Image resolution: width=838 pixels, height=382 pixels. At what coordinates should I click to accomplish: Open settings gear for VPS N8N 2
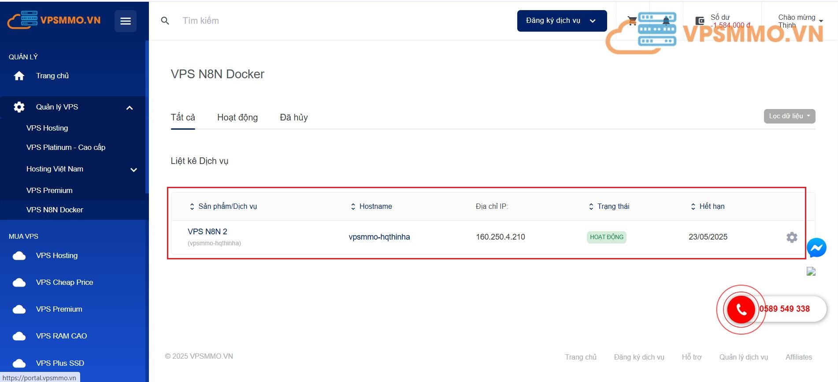coord(792,237)
